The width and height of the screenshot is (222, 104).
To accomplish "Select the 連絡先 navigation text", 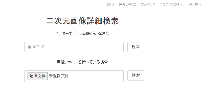I will pos(193,5).
